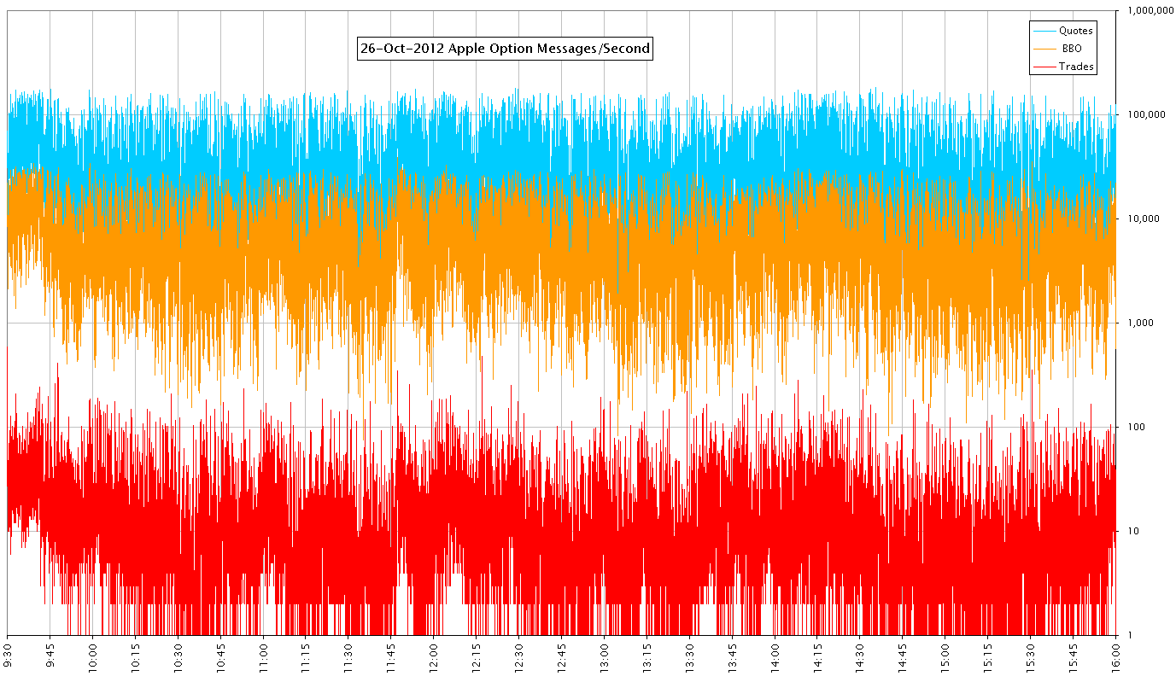
Task: Click the 15:30 time axis label
Action: (1032, 656)
